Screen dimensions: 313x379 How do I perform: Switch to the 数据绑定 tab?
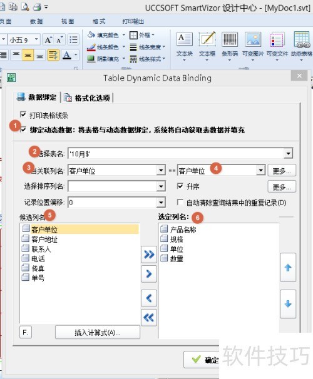click(37, 97)
